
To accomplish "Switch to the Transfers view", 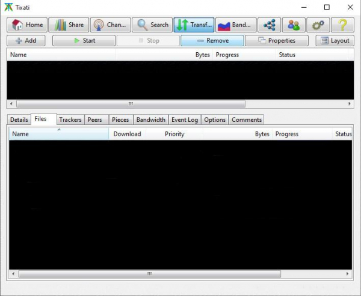I will point(194,25).
